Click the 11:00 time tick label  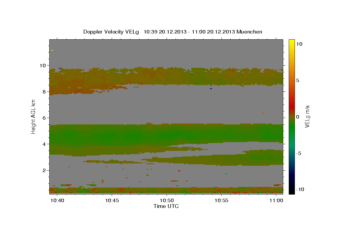[276, 200]
